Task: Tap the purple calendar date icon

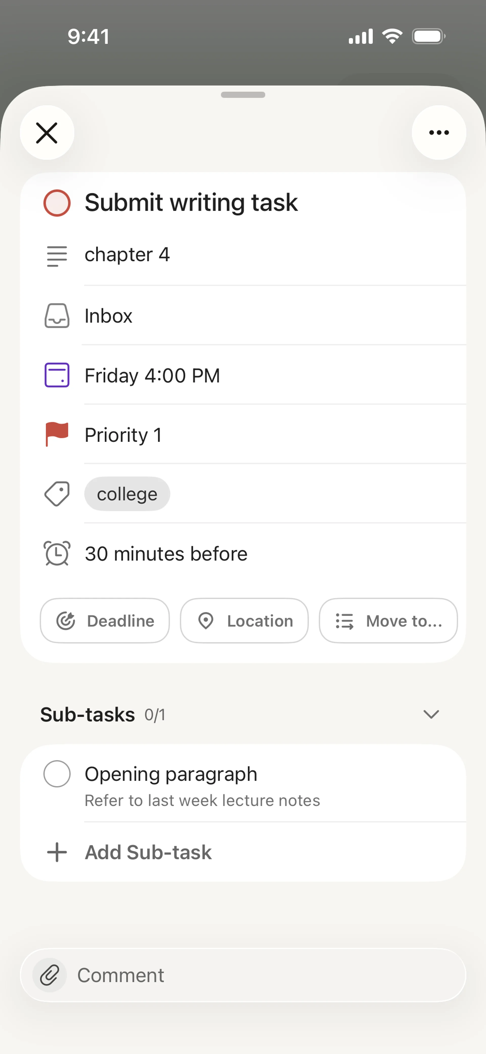Action: coord(57,375)
